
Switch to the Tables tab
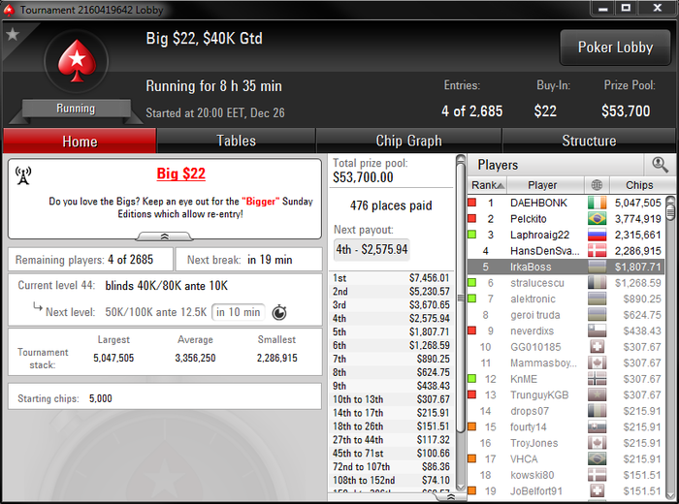236,141
